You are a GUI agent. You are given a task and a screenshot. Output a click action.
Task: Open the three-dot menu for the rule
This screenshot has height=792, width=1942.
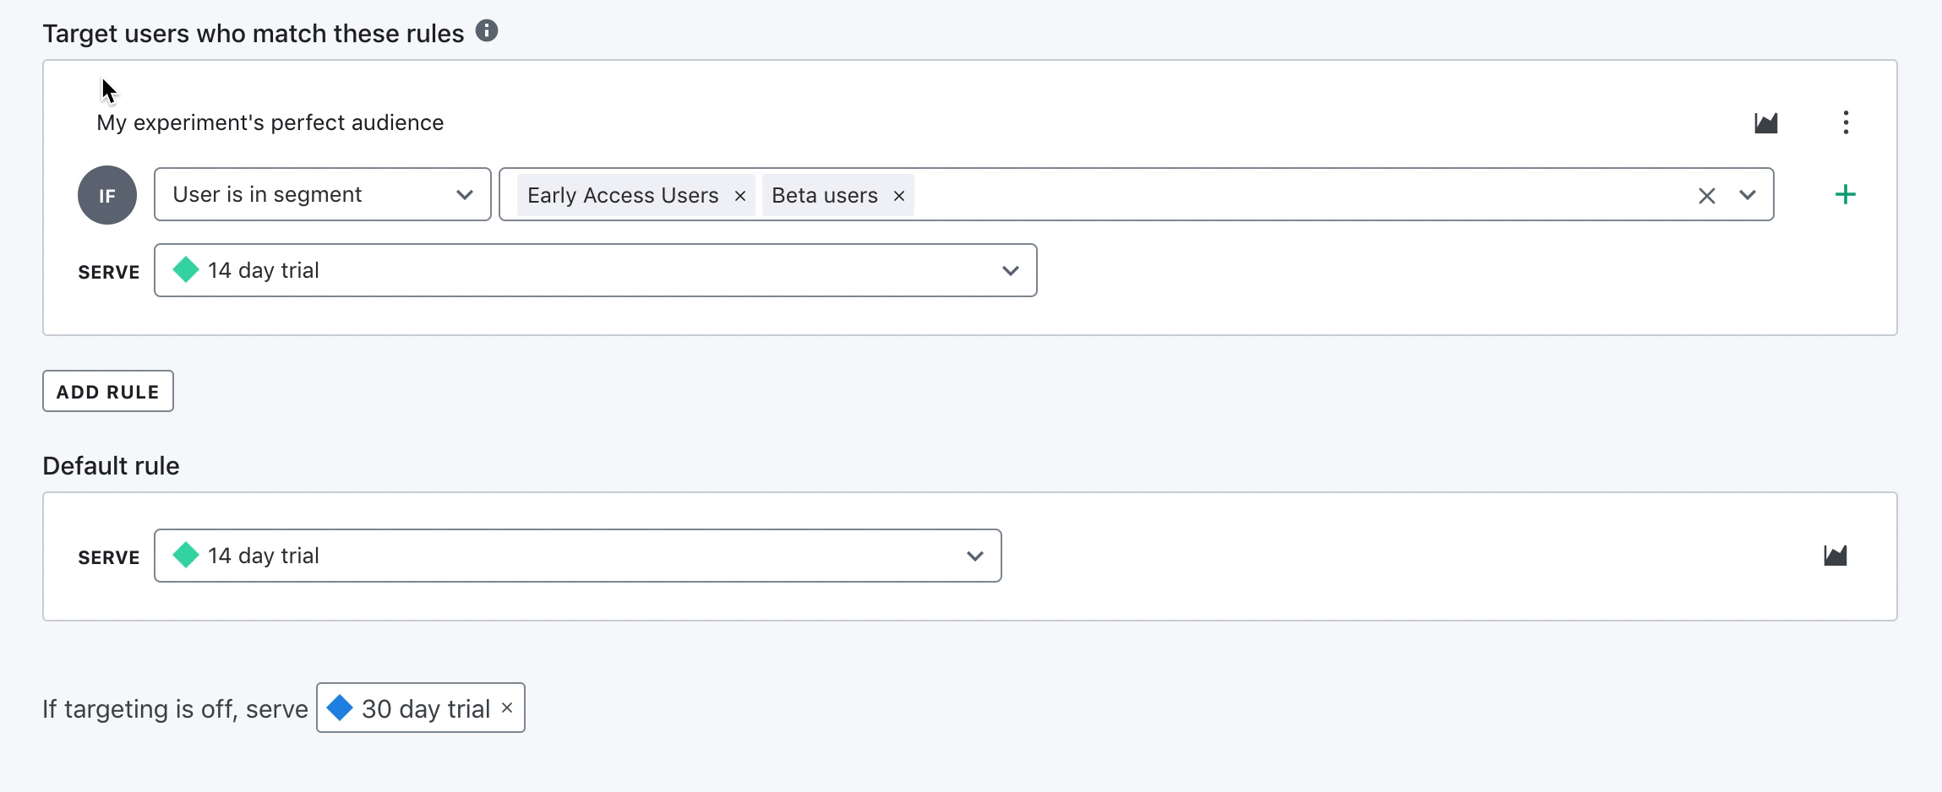pyautogui.click(x=1847, y=122)
